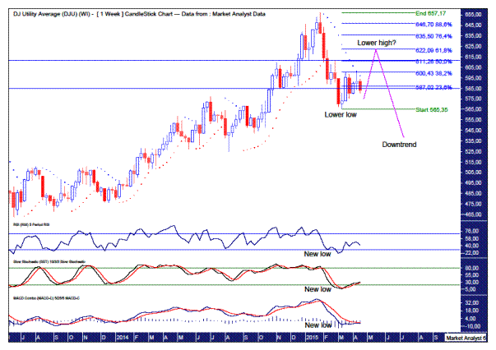Click the 2014 year marker on time axis
Image resolution: width=496 pixels, height=350 pixels.
coord(123,338)
